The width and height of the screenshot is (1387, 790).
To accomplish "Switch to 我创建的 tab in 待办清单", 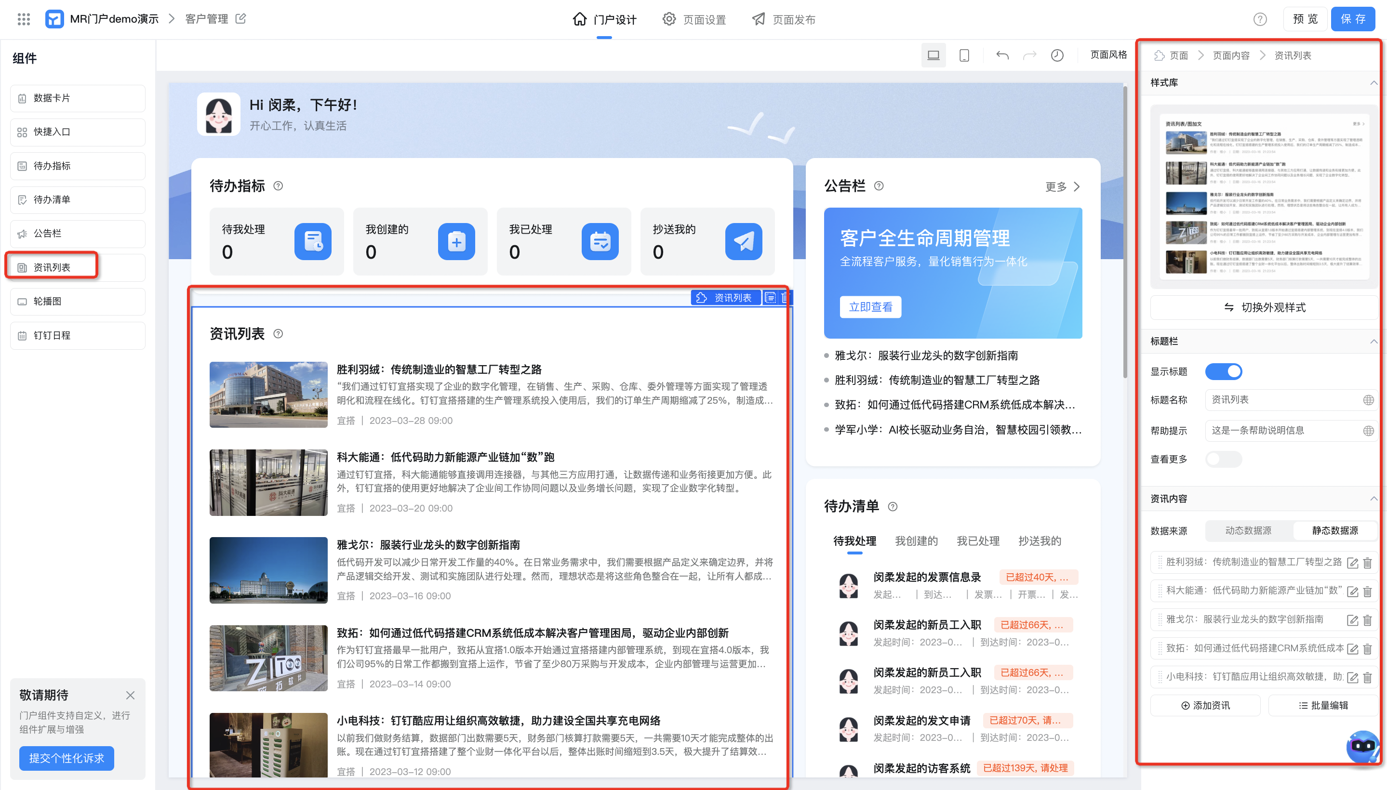I will (916, 541).
